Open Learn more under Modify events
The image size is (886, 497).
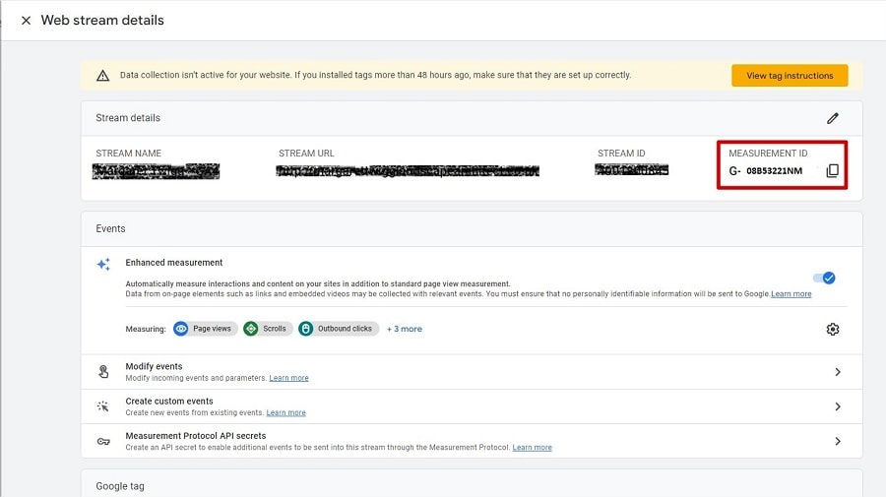(288, 378)
